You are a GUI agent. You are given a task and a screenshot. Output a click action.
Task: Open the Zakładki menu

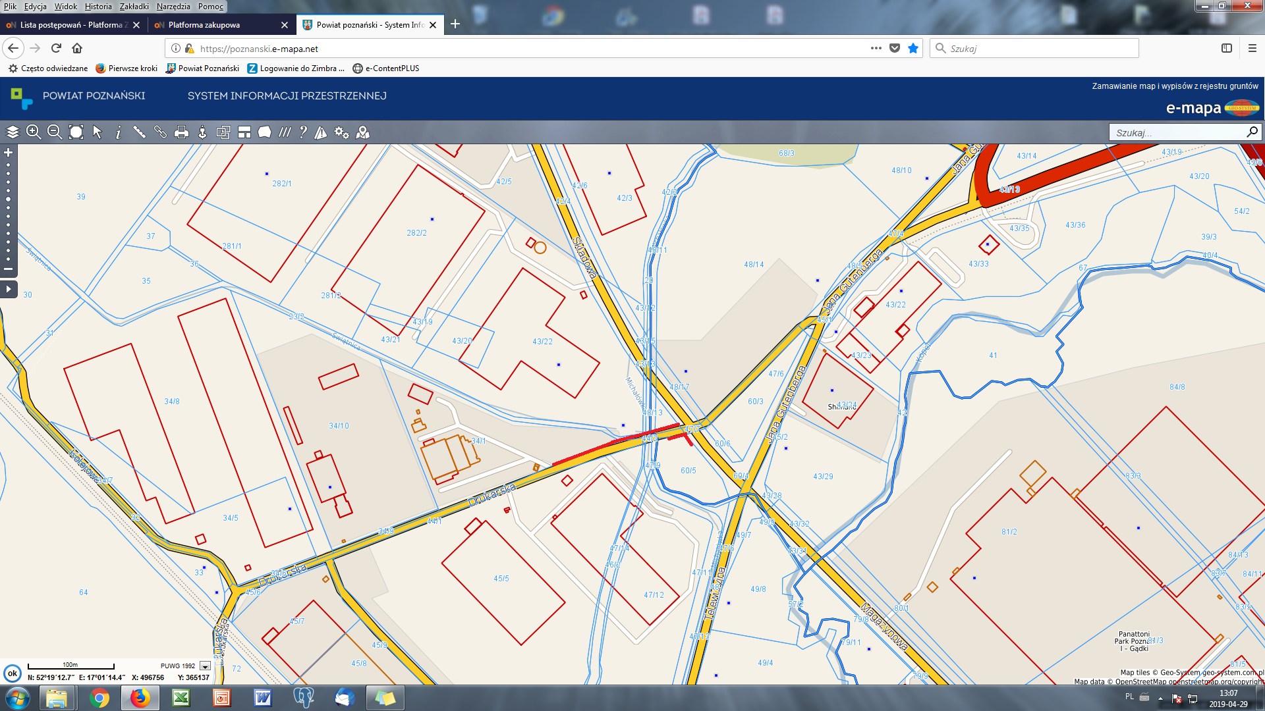[134, 7]
